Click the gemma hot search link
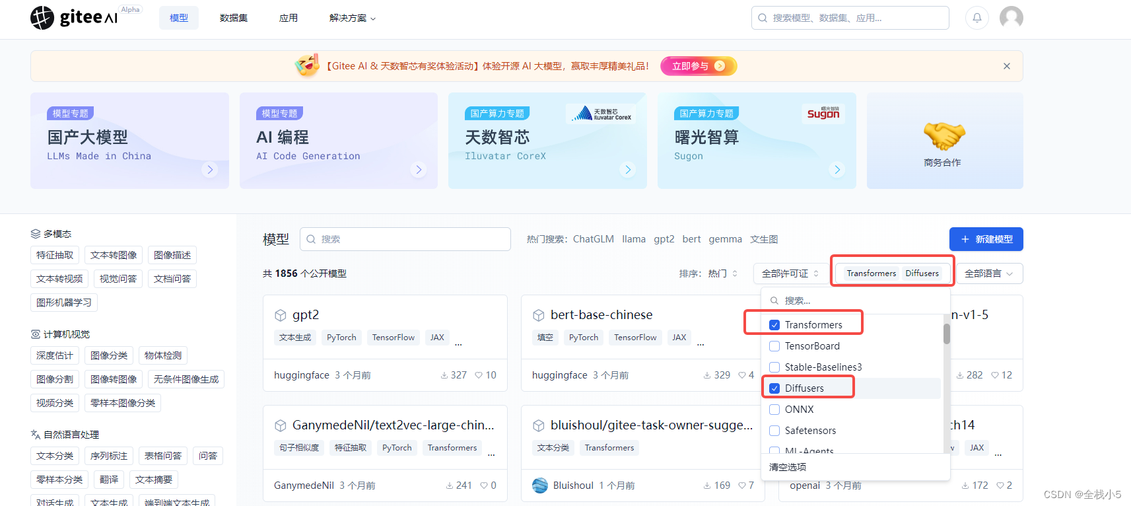The width and height of the screenshot is (1131, 506). (x=726, y=239)
